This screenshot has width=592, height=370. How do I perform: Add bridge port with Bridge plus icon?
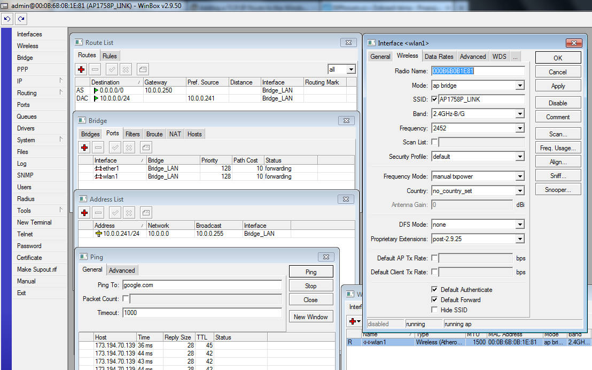pyautogui.click(x=84, y=148)
